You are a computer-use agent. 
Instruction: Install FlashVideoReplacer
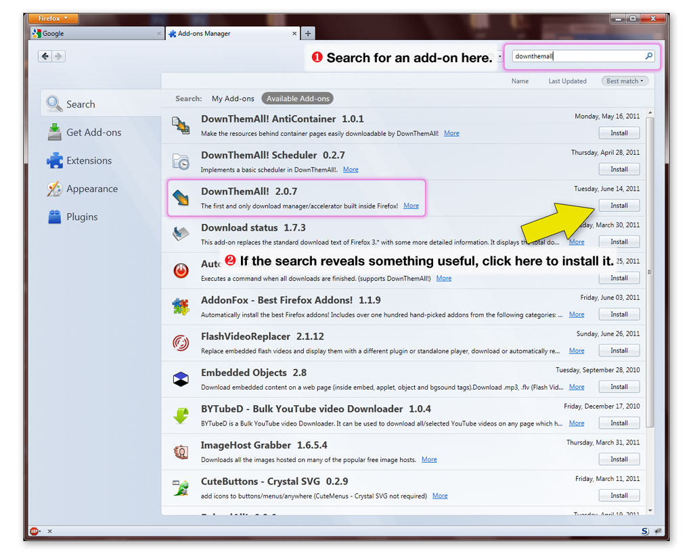click(619, 350)
